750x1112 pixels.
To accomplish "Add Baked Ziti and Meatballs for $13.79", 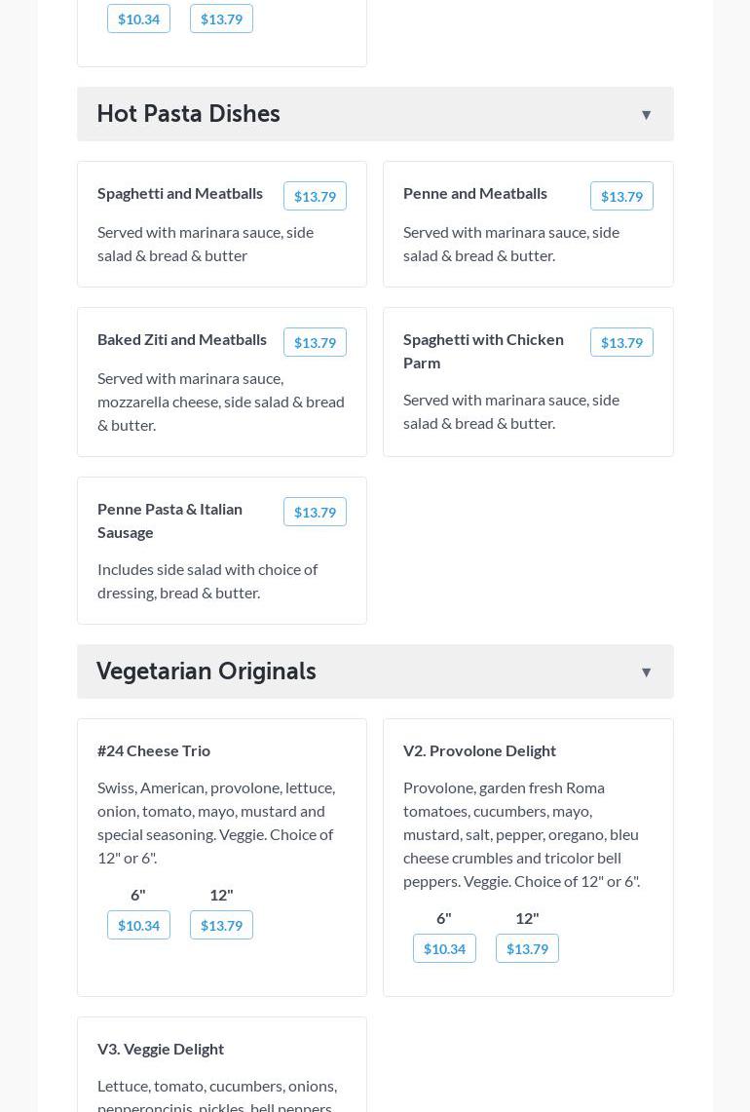I will tap(315, 342).
